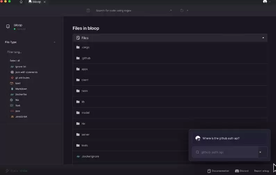Click the search type icon beside the search bar
Image resolution: width=276 pixels, height=175 pixels.
[x=88, y=10]
